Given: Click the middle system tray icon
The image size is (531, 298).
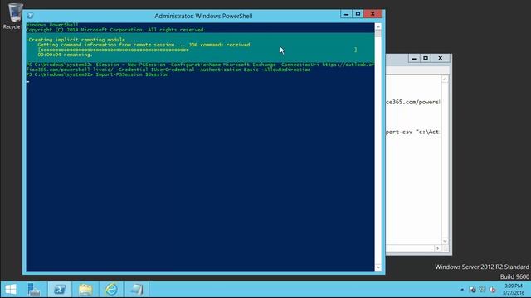Looking at the screenshot, I should click(482, 290).
